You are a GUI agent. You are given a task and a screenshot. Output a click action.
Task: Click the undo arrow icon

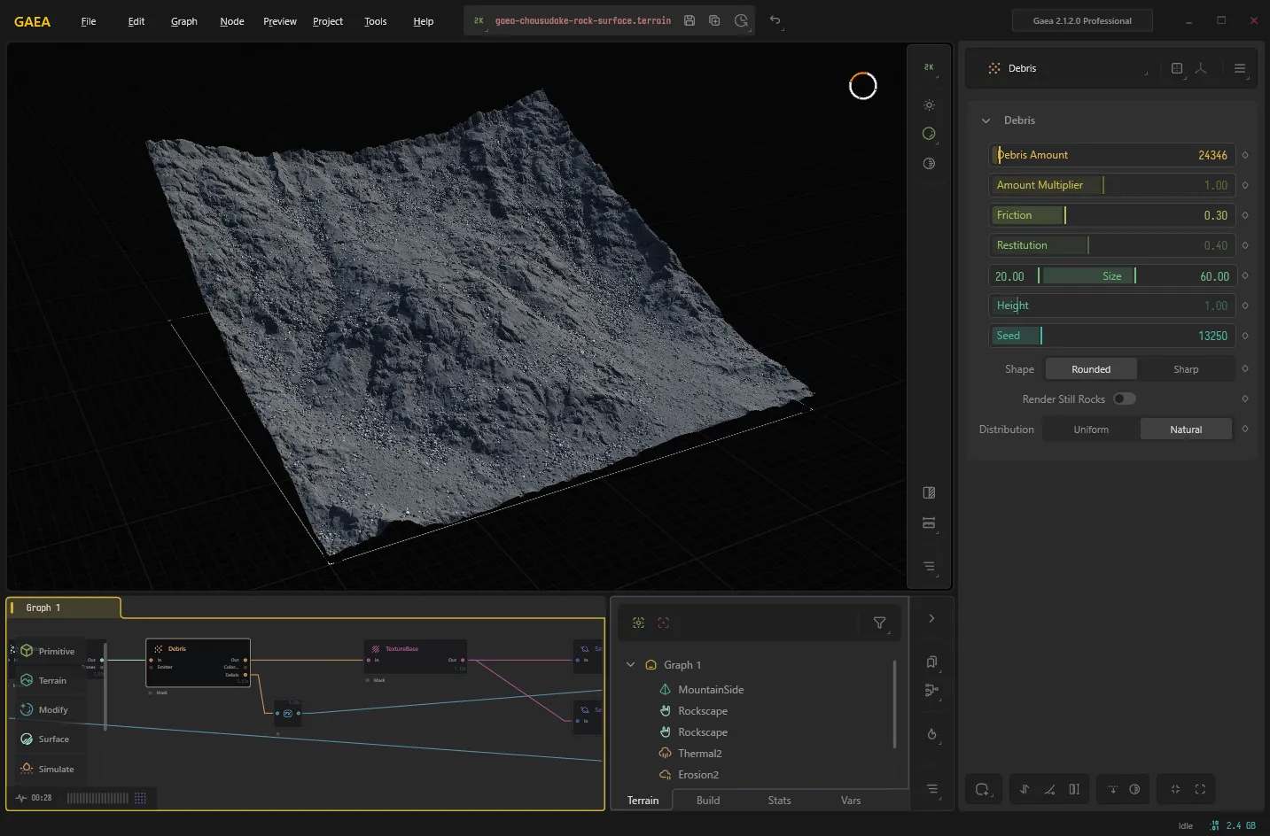775,20
